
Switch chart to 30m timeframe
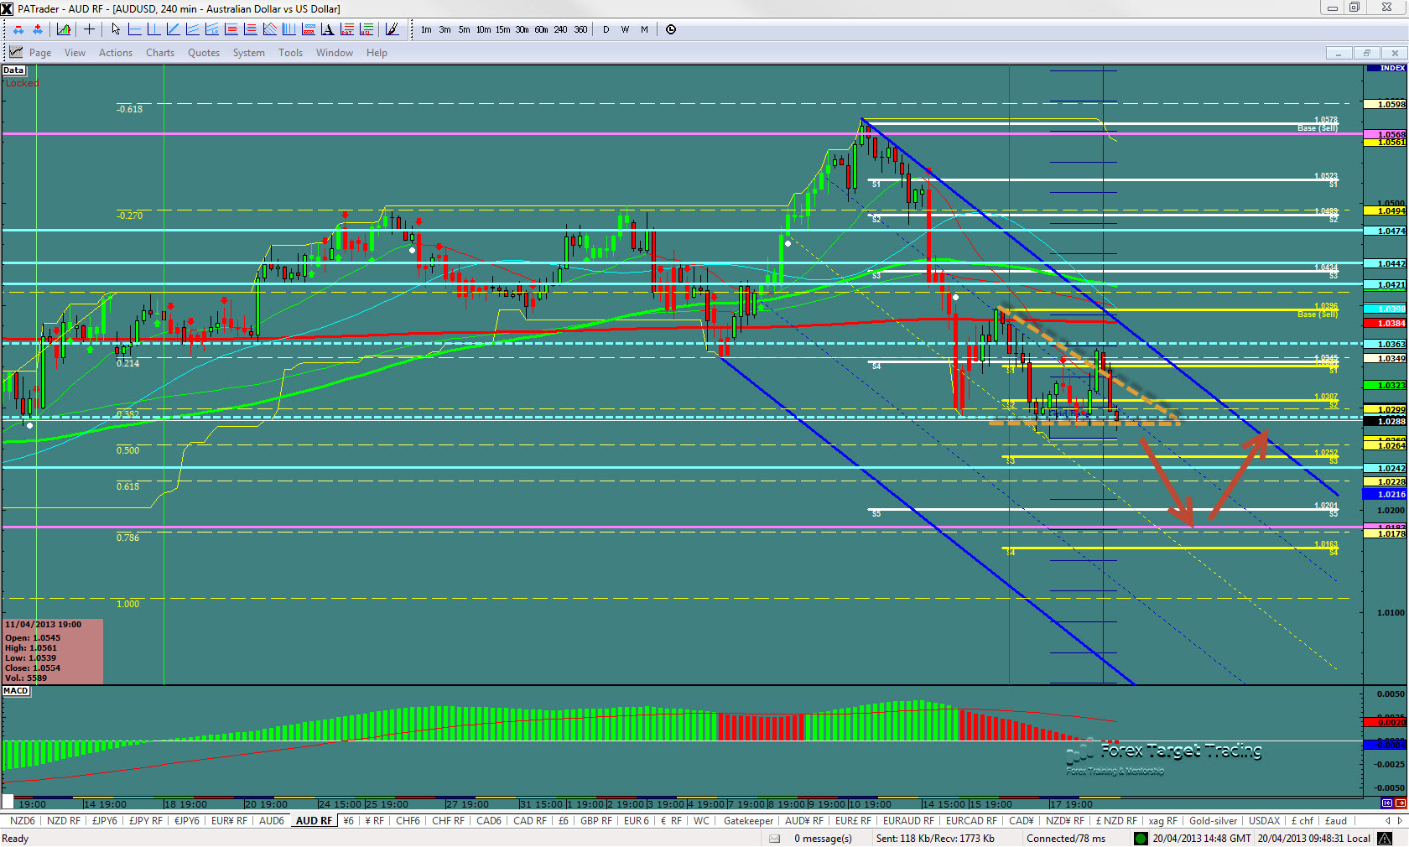[522, 29]
